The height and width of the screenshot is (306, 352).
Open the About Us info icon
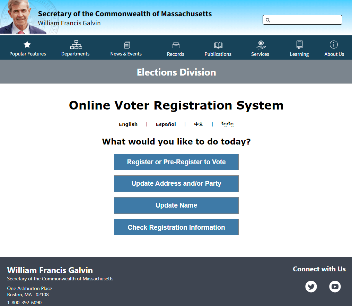click(x=334, y=44)
